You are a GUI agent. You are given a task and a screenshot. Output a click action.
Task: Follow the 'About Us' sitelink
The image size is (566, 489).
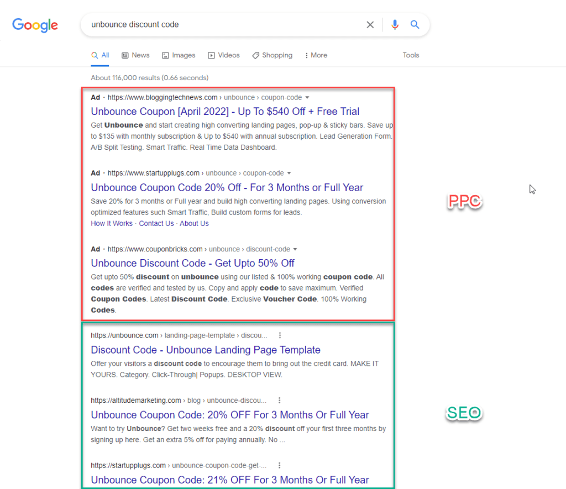pyautogui.click(x=194, y=223)
